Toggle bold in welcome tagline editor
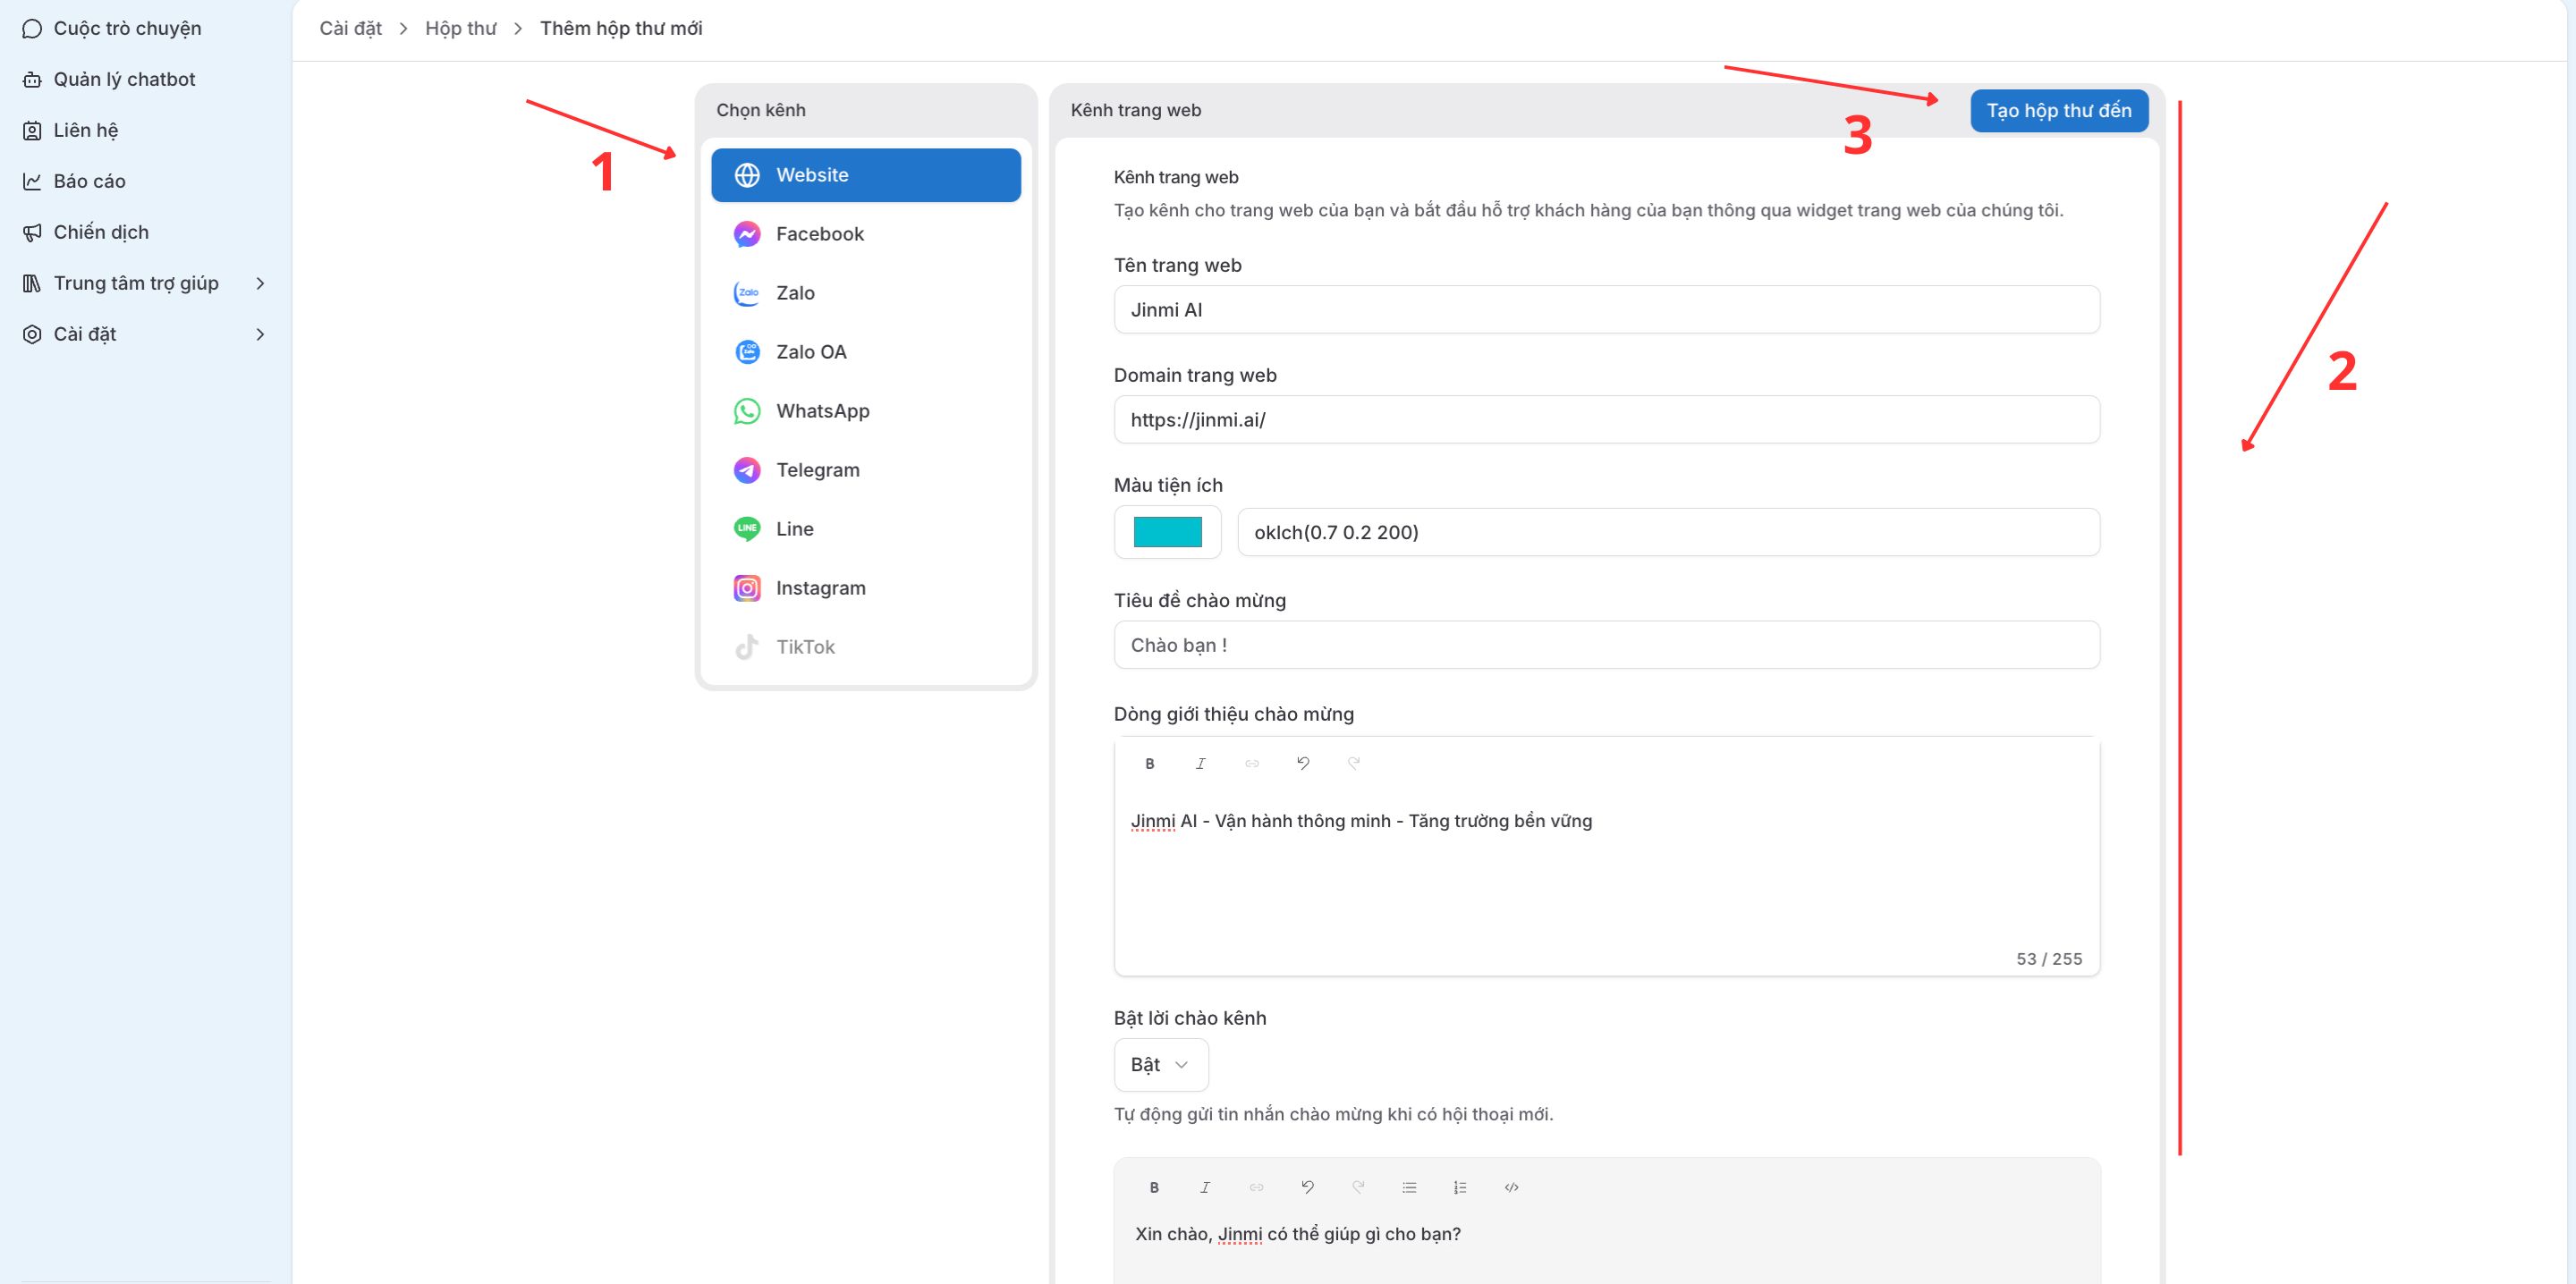The width and height of the screenshot is (2576, 1284). [1149, 763]
